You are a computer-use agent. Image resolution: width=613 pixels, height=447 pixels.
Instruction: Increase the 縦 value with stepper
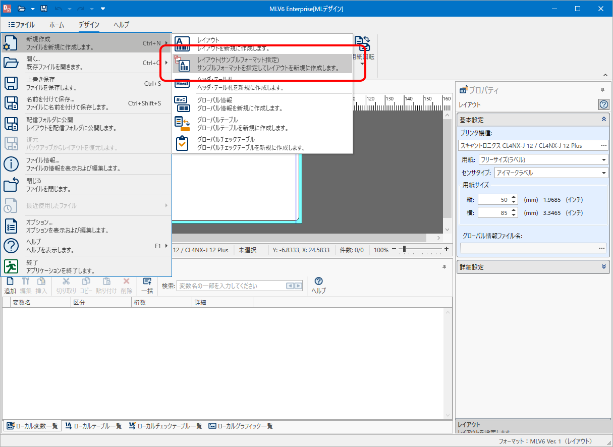point(514,197)
